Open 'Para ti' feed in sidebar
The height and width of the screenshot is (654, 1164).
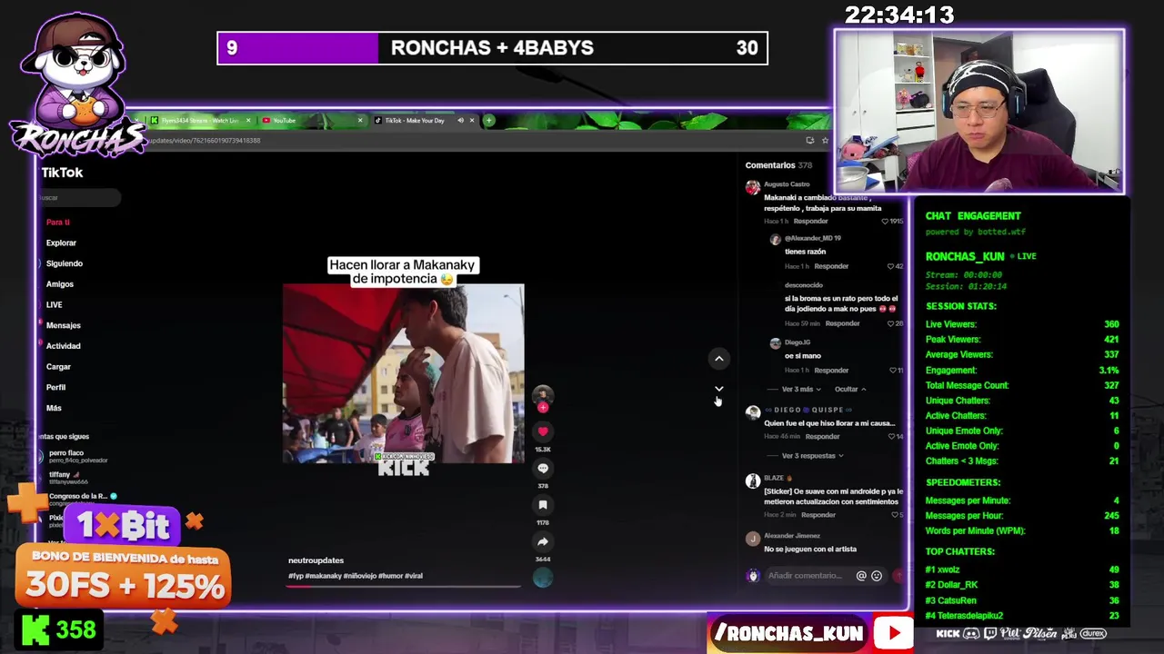(58, 222)
